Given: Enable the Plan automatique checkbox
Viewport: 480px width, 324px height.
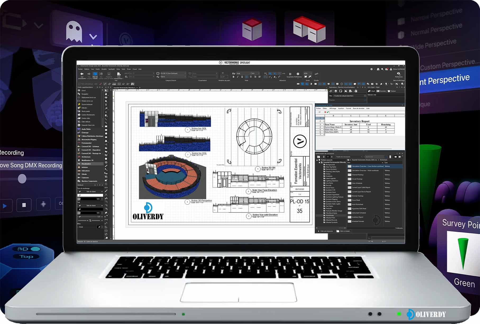Looking at the screenshot, I should click(x=79, y=84).
